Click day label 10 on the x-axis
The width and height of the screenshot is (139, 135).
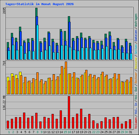(x=45, y=132)
